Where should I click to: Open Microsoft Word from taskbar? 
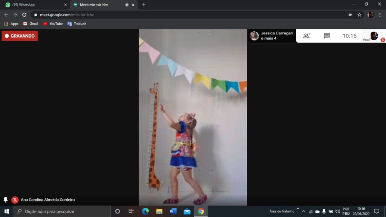pyautogui.click(x=173, y=211)
